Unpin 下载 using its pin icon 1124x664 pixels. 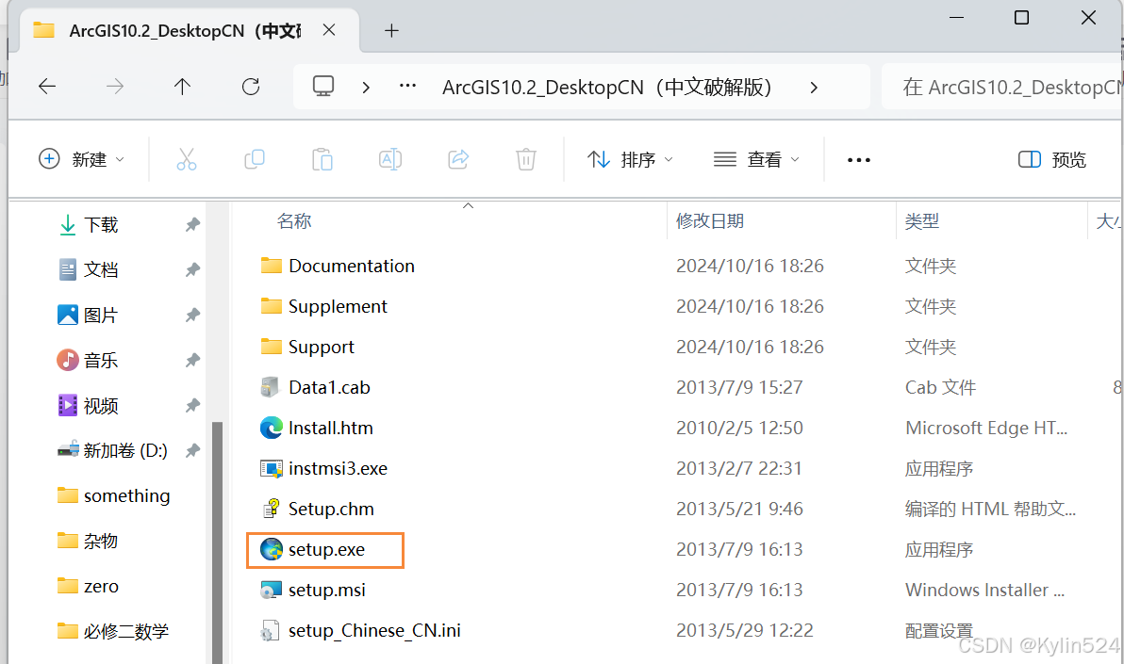pos(192,225)
